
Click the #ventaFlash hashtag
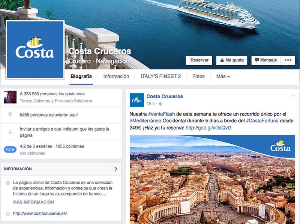[162, 114]
